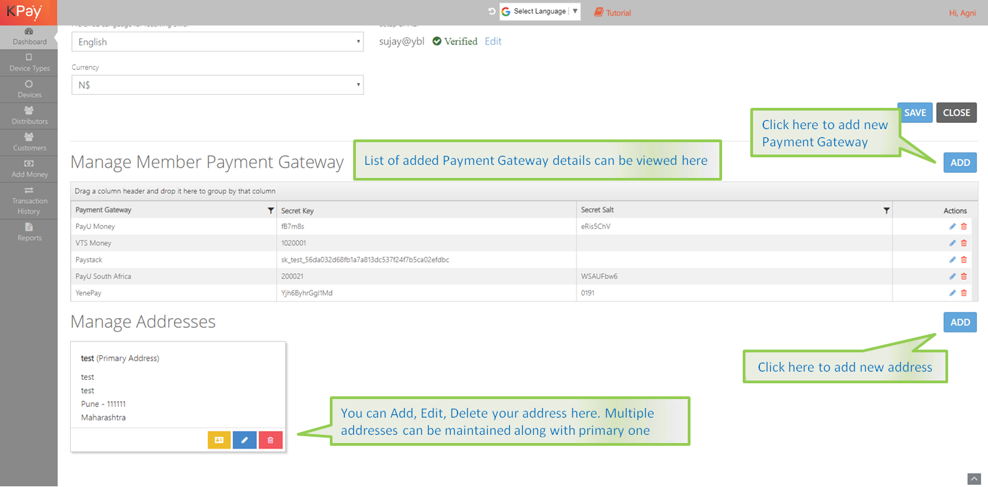This screenshot has height=487, width=988.
Task: Click the scroll-to-top arrow icon
Action: (x=974, y=479)
